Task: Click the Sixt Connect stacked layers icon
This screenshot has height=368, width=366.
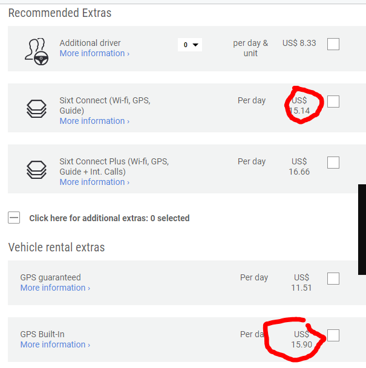Action: click(36, 108)
